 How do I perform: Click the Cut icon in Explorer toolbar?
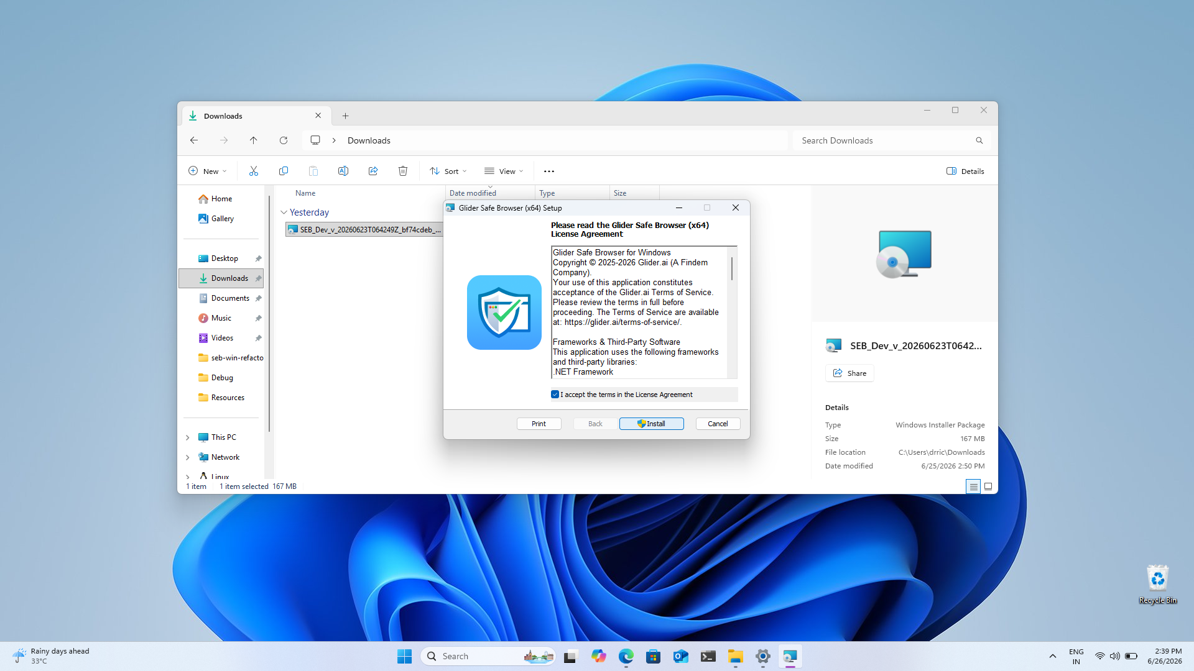tap(254, 171)
